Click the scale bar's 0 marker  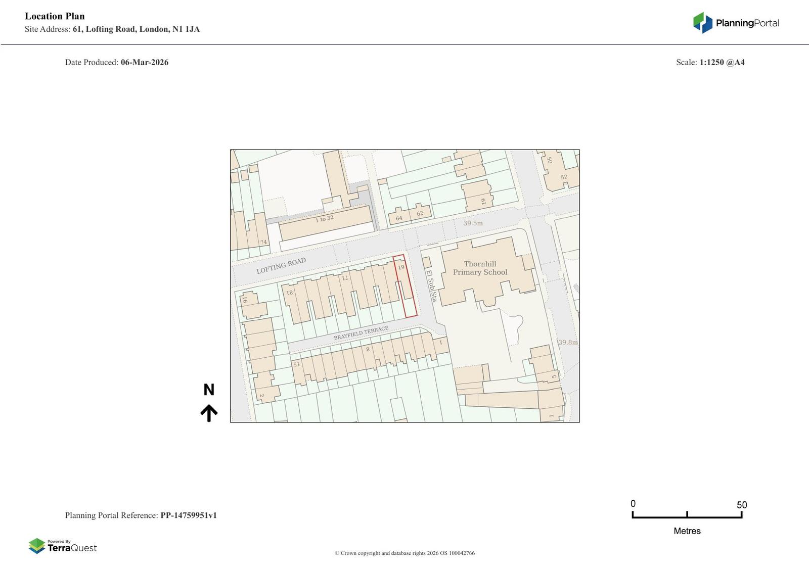tap(633, 504)
